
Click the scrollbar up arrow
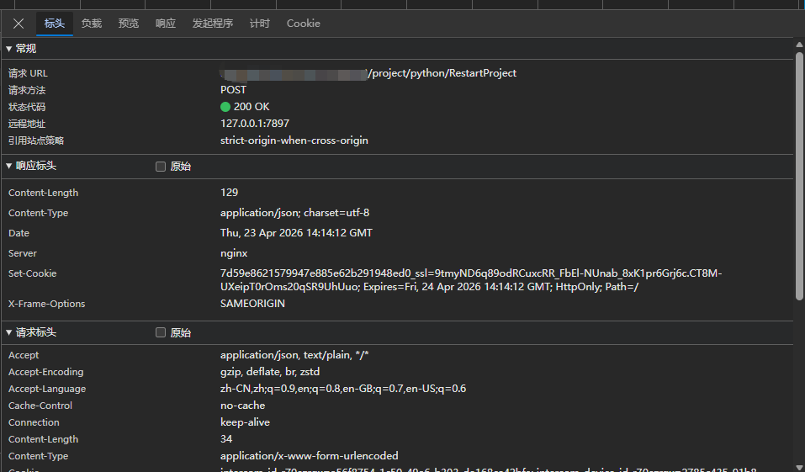pos(799,43)
